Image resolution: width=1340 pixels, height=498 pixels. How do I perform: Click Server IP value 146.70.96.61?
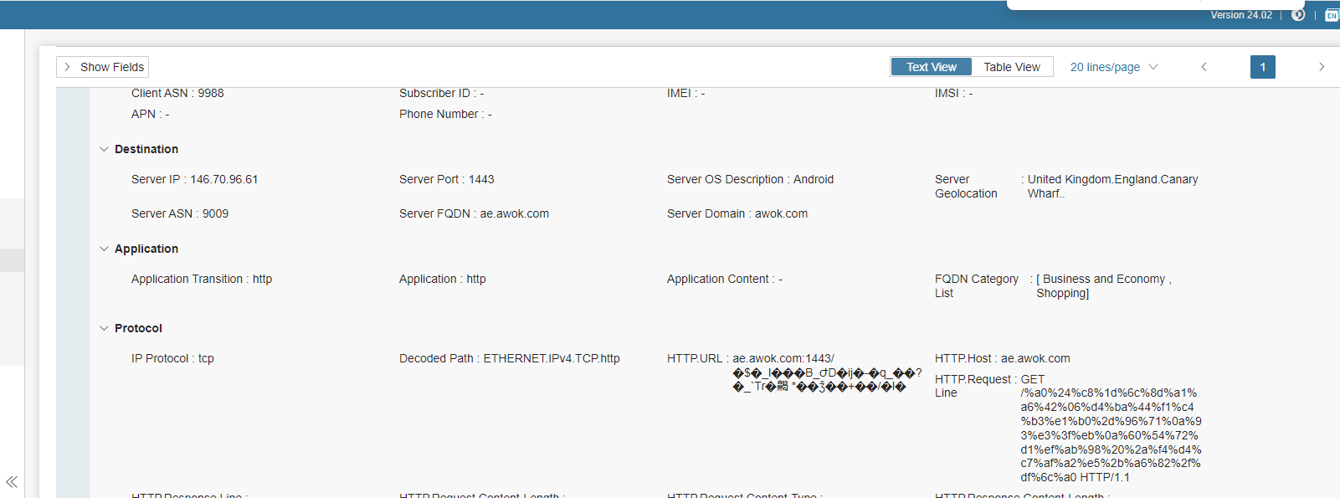click(x=223, y=179)
